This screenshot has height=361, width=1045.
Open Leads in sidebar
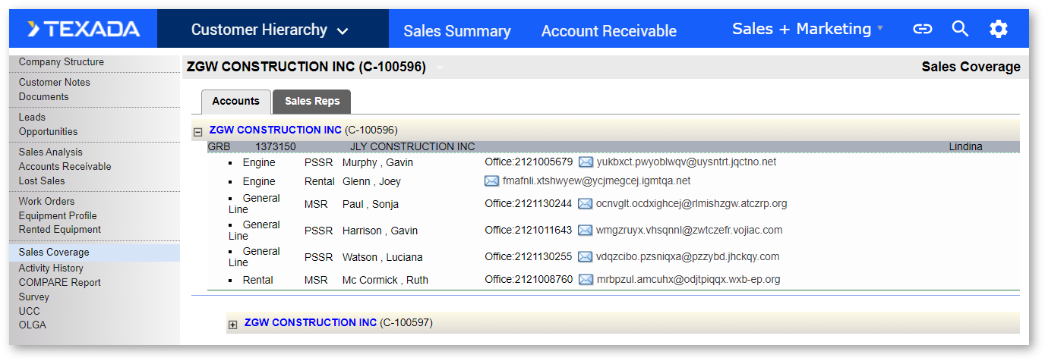click(x=32, y=117)
